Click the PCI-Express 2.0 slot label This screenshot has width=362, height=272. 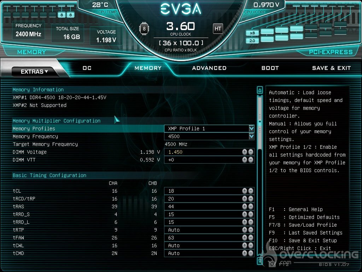pyautogui.click(x=252, y=41)
